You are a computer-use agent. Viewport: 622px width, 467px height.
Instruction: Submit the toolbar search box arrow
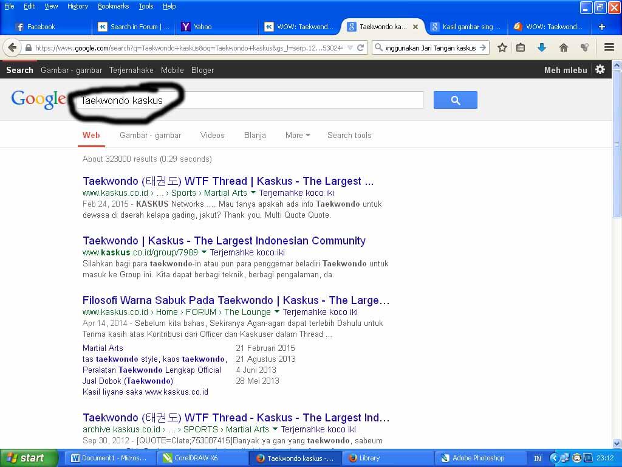(x=483, y=47)
